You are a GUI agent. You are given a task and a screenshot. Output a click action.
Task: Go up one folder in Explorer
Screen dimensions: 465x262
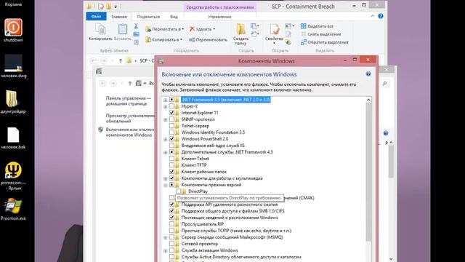point(121,60)
